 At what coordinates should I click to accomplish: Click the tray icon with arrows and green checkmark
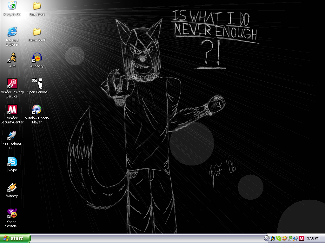[x=290, y=238]
